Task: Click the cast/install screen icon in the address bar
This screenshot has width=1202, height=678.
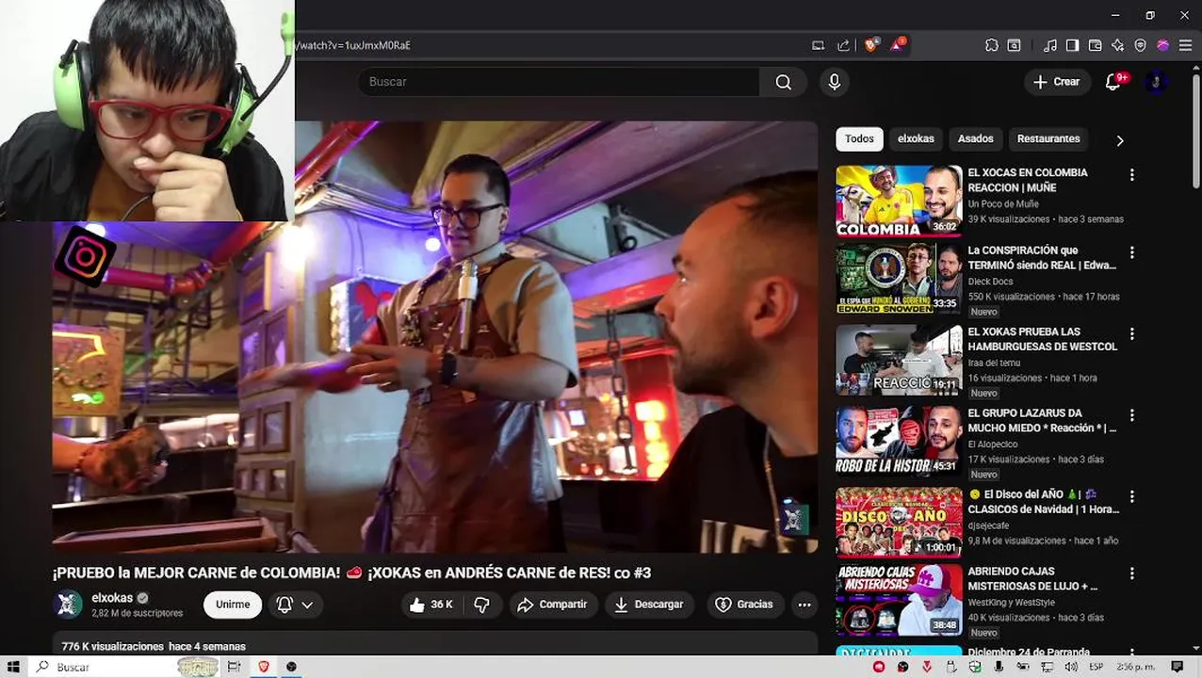Action: (818, 45)
